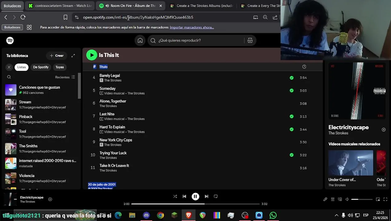The height and width of the screenshot is (221, 391).
Task: Open the connect to device icon
Action: pos(340,200)
